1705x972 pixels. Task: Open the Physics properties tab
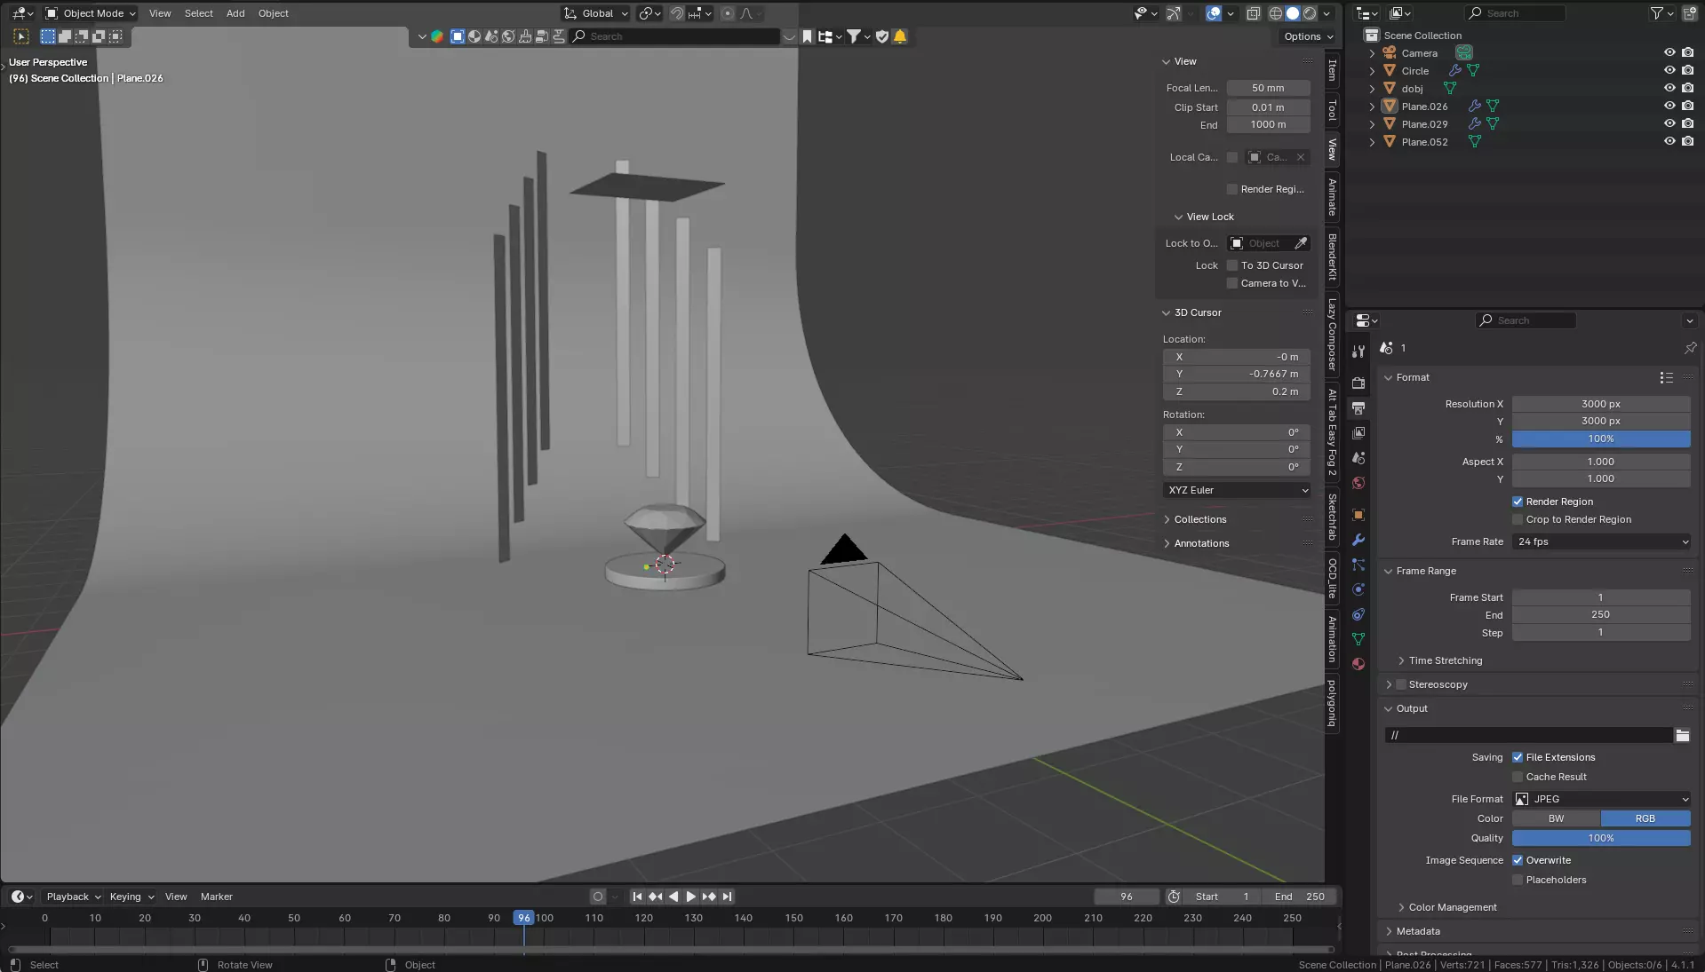1358,589
